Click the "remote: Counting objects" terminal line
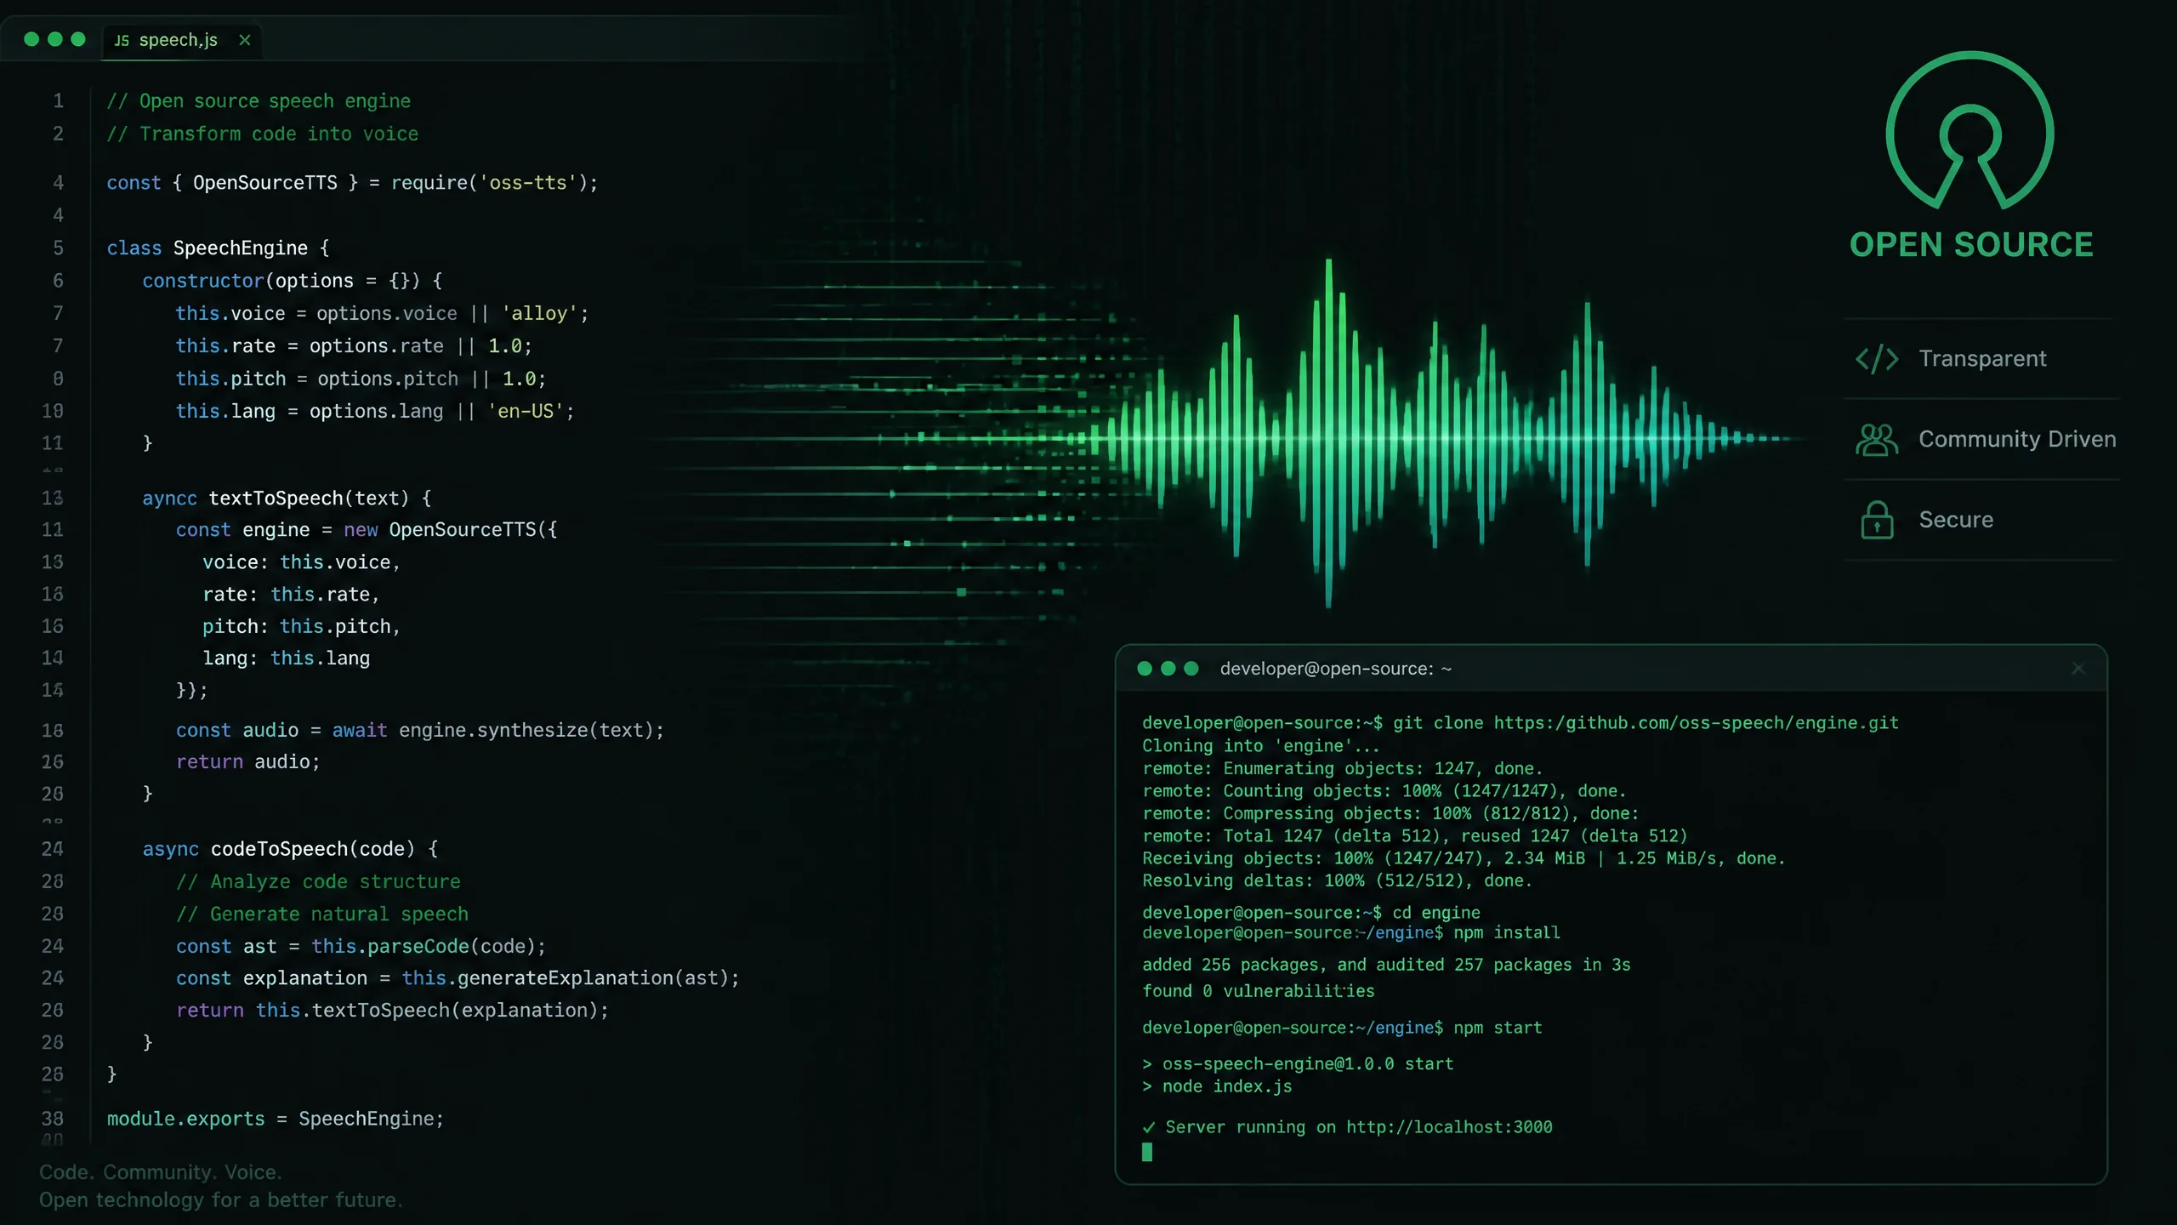This screenshot has height=1225, width=2177. (1384, 791)
